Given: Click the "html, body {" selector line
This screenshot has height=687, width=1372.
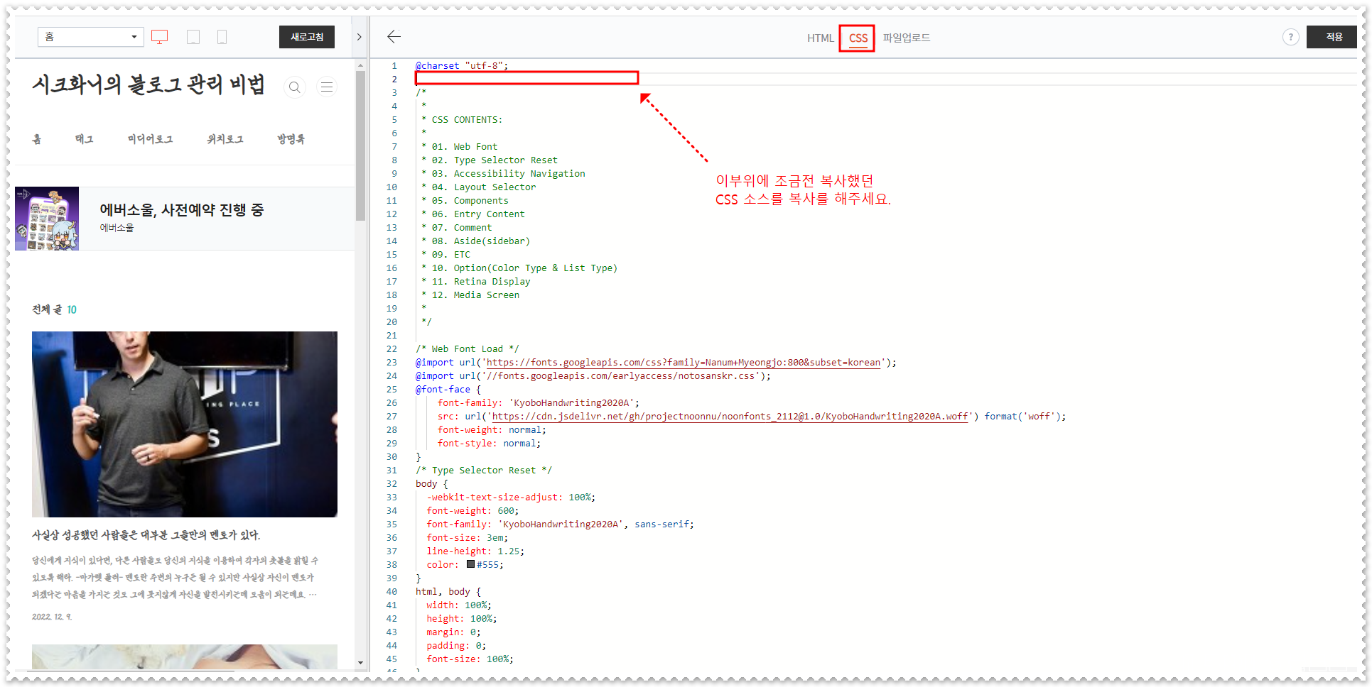Looking at the screenshot, I should [x=448, y=591].
